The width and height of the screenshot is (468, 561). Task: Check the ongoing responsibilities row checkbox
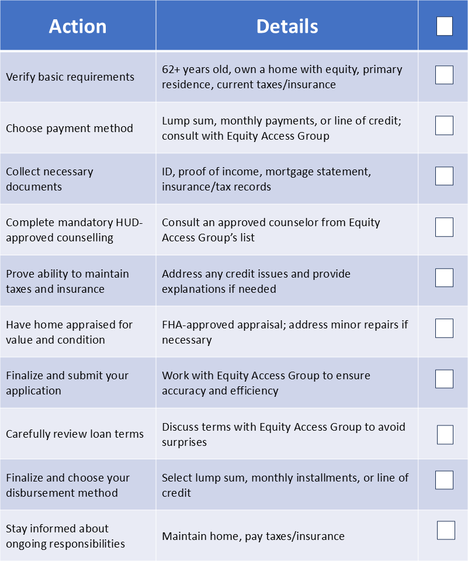[446, 530]
